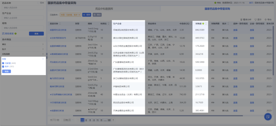
Task: Click the blue 搜索 button
Action: [x=36, y=33]
